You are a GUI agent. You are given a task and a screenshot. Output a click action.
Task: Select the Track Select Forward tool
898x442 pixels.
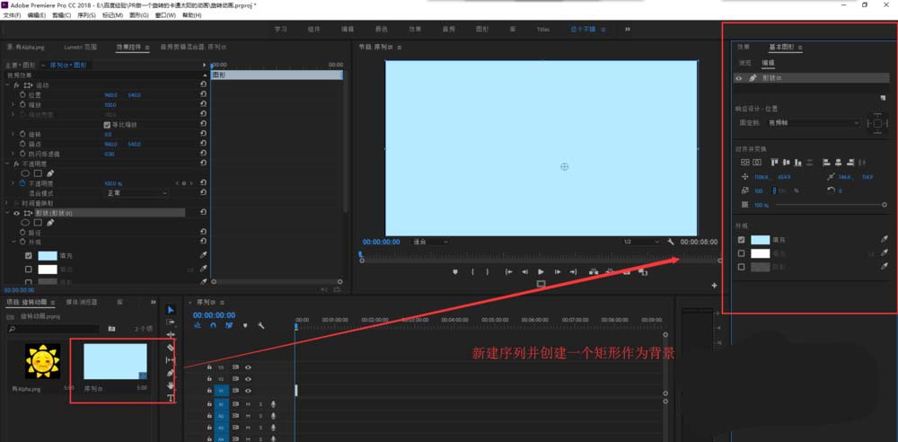[171, 323]
